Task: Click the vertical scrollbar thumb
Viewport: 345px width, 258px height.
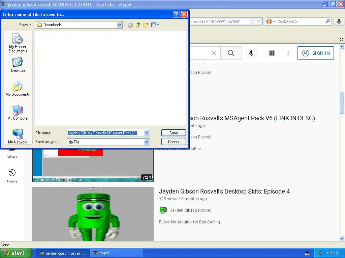Action: click(x=342, y=103)
